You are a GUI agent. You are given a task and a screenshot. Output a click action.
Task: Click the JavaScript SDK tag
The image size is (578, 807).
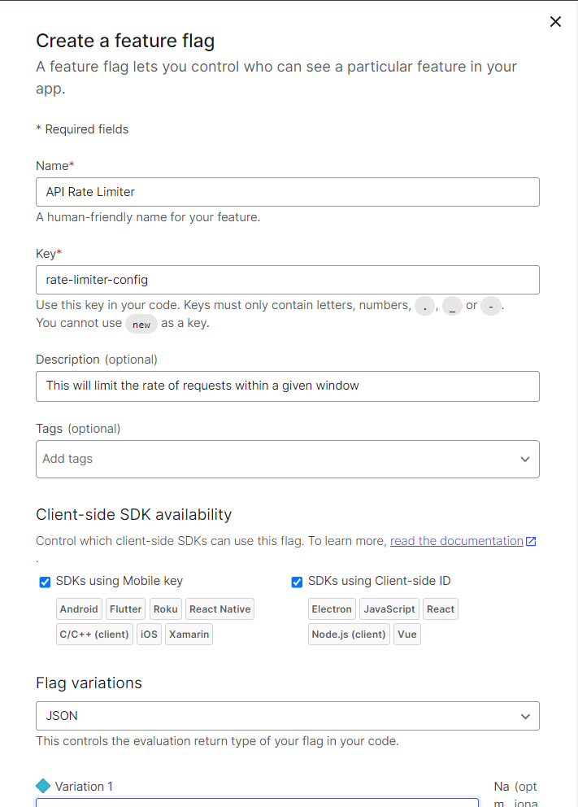[x=389, y=609]
